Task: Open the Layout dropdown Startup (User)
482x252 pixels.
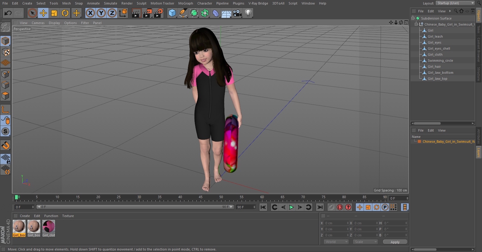Action: [455, 3]
